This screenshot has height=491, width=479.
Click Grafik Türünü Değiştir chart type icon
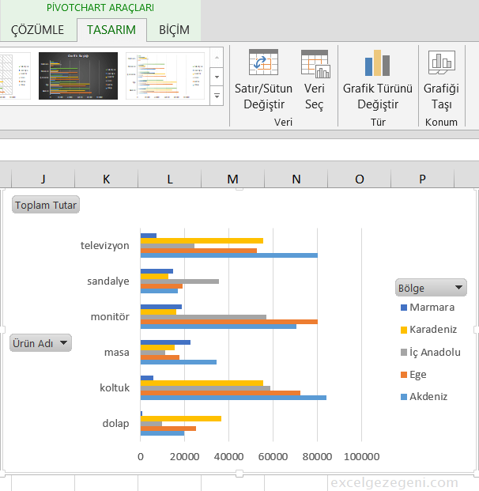point(377,62)
